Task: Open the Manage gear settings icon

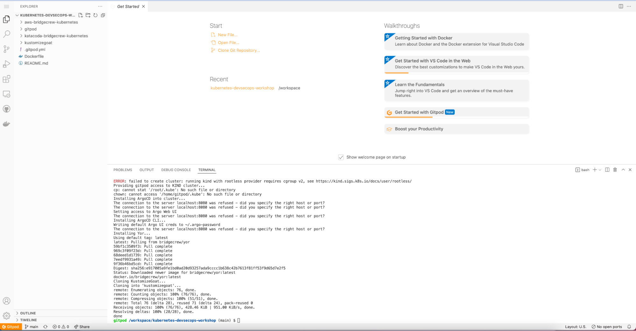Action: (x=6, y=316)
